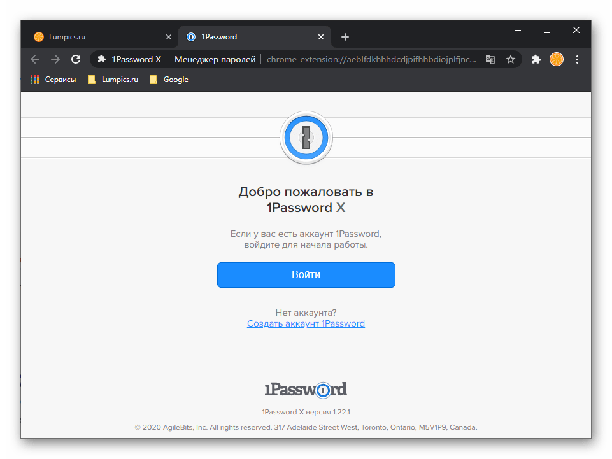Open the orange profile avatar
612x459 pixels.
pos(557,59)
